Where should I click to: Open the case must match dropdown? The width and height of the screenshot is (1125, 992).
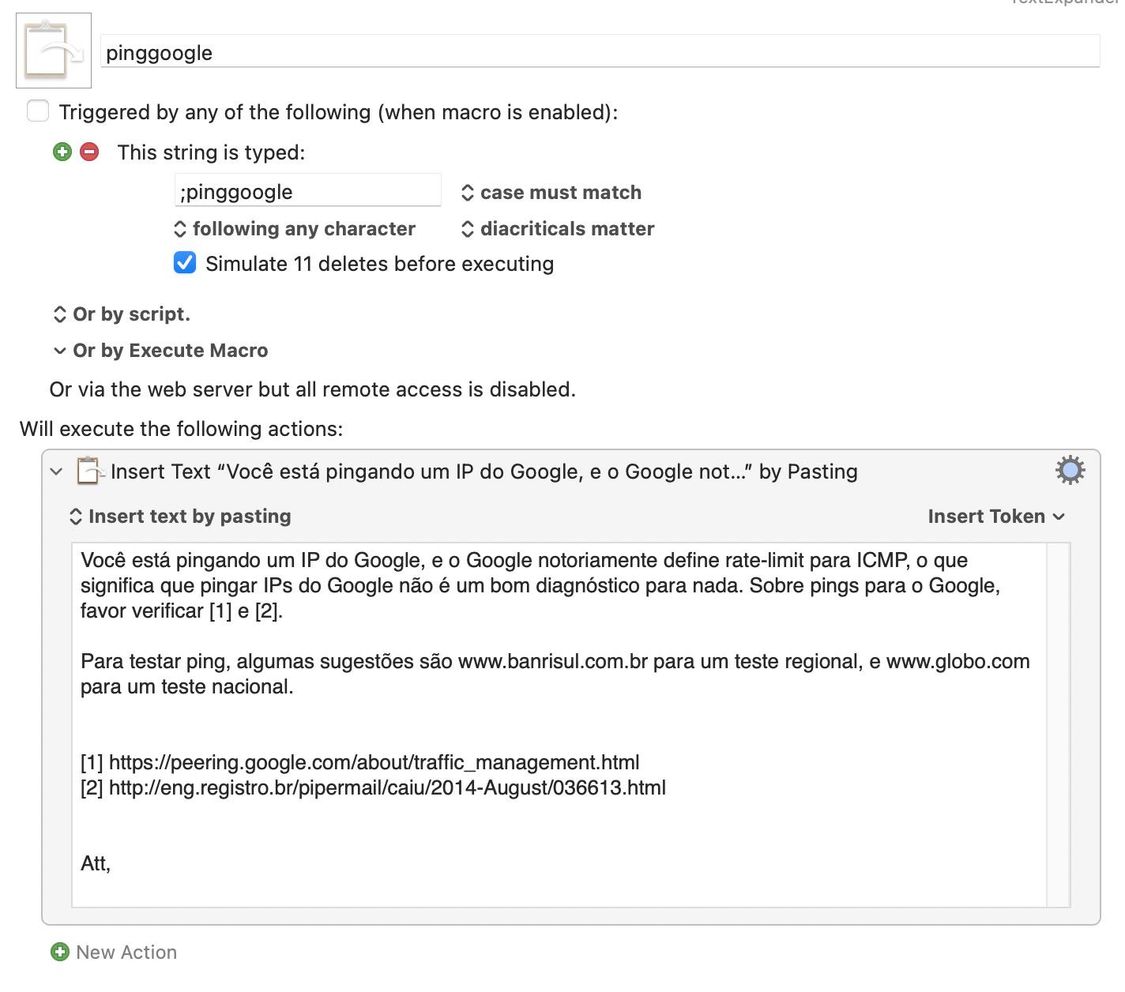tap(551, 192)
